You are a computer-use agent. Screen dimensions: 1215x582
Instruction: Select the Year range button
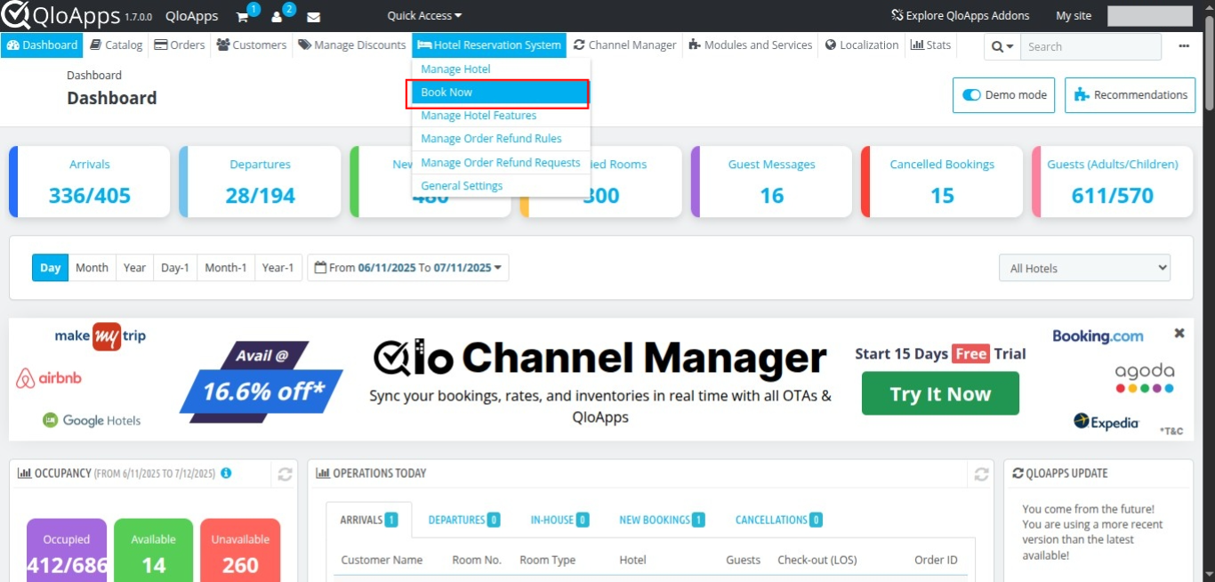click(x=134, y=268)
